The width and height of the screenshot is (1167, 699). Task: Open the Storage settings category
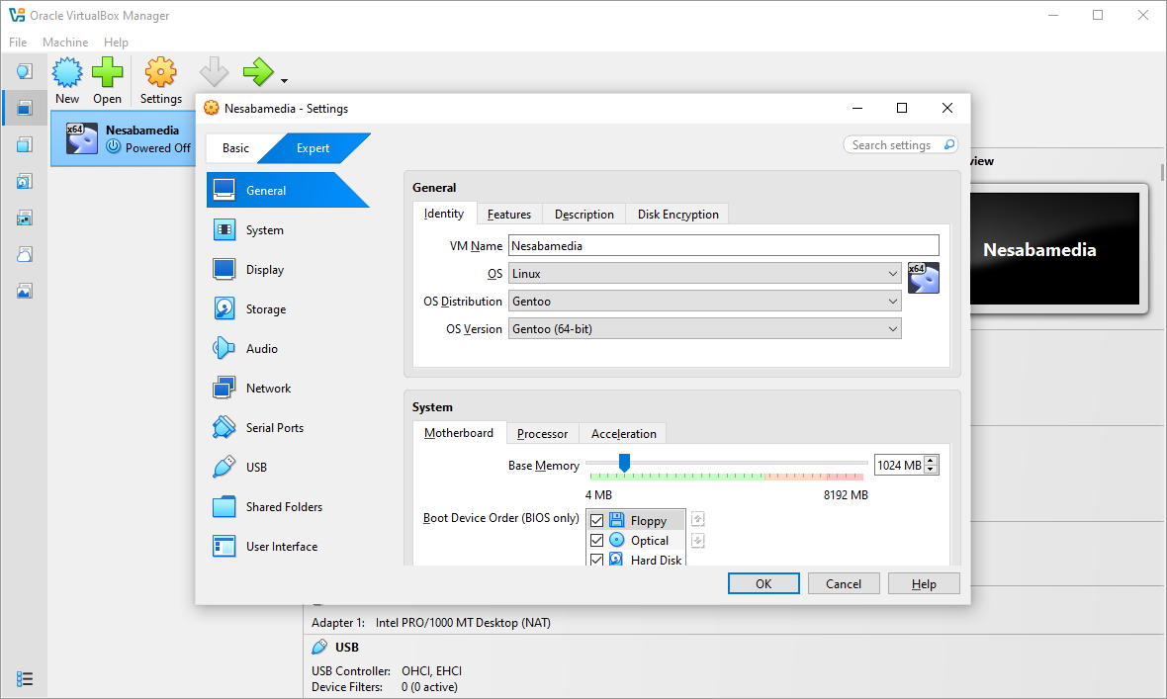[x=265, y=309]
